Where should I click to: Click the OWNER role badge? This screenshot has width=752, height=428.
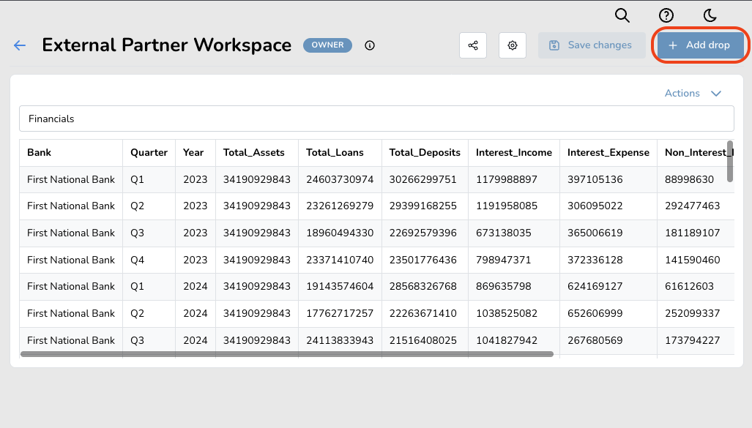coord(327,45)
